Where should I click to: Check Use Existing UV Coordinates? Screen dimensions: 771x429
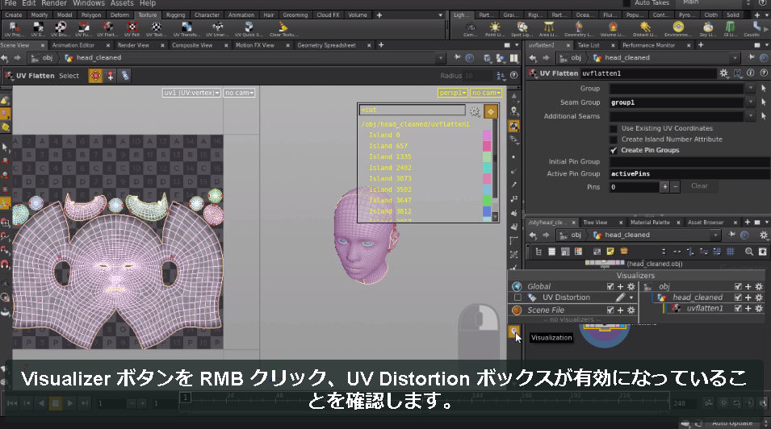click(613, 128)
